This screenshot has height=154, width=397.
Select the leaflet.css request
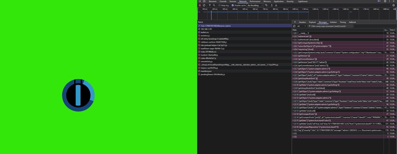pos(244,32)
